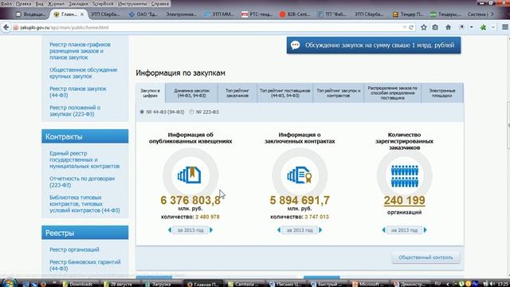Click the concluded contracts certificate icon
This screenshot has width=510, height=287.
(300, 175)
